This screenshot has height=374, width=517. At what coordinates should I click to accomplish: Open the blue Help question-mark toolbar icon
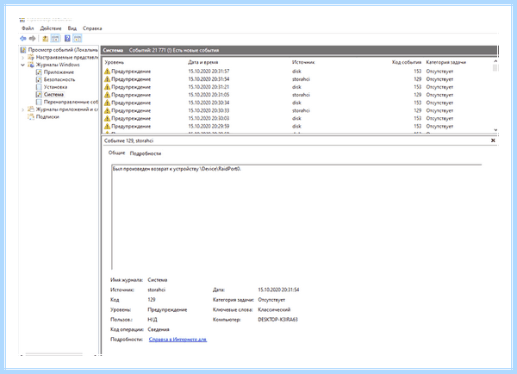pyautogui.click(x=67, y=39)
